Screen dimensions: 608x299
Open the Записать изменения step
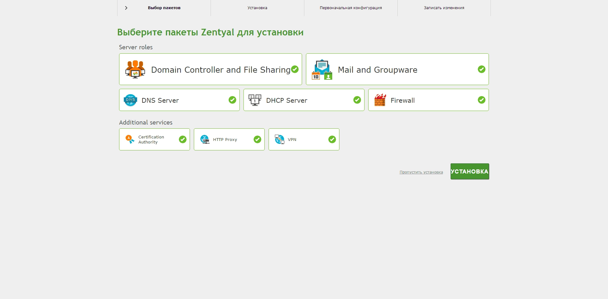coord(444,8)
